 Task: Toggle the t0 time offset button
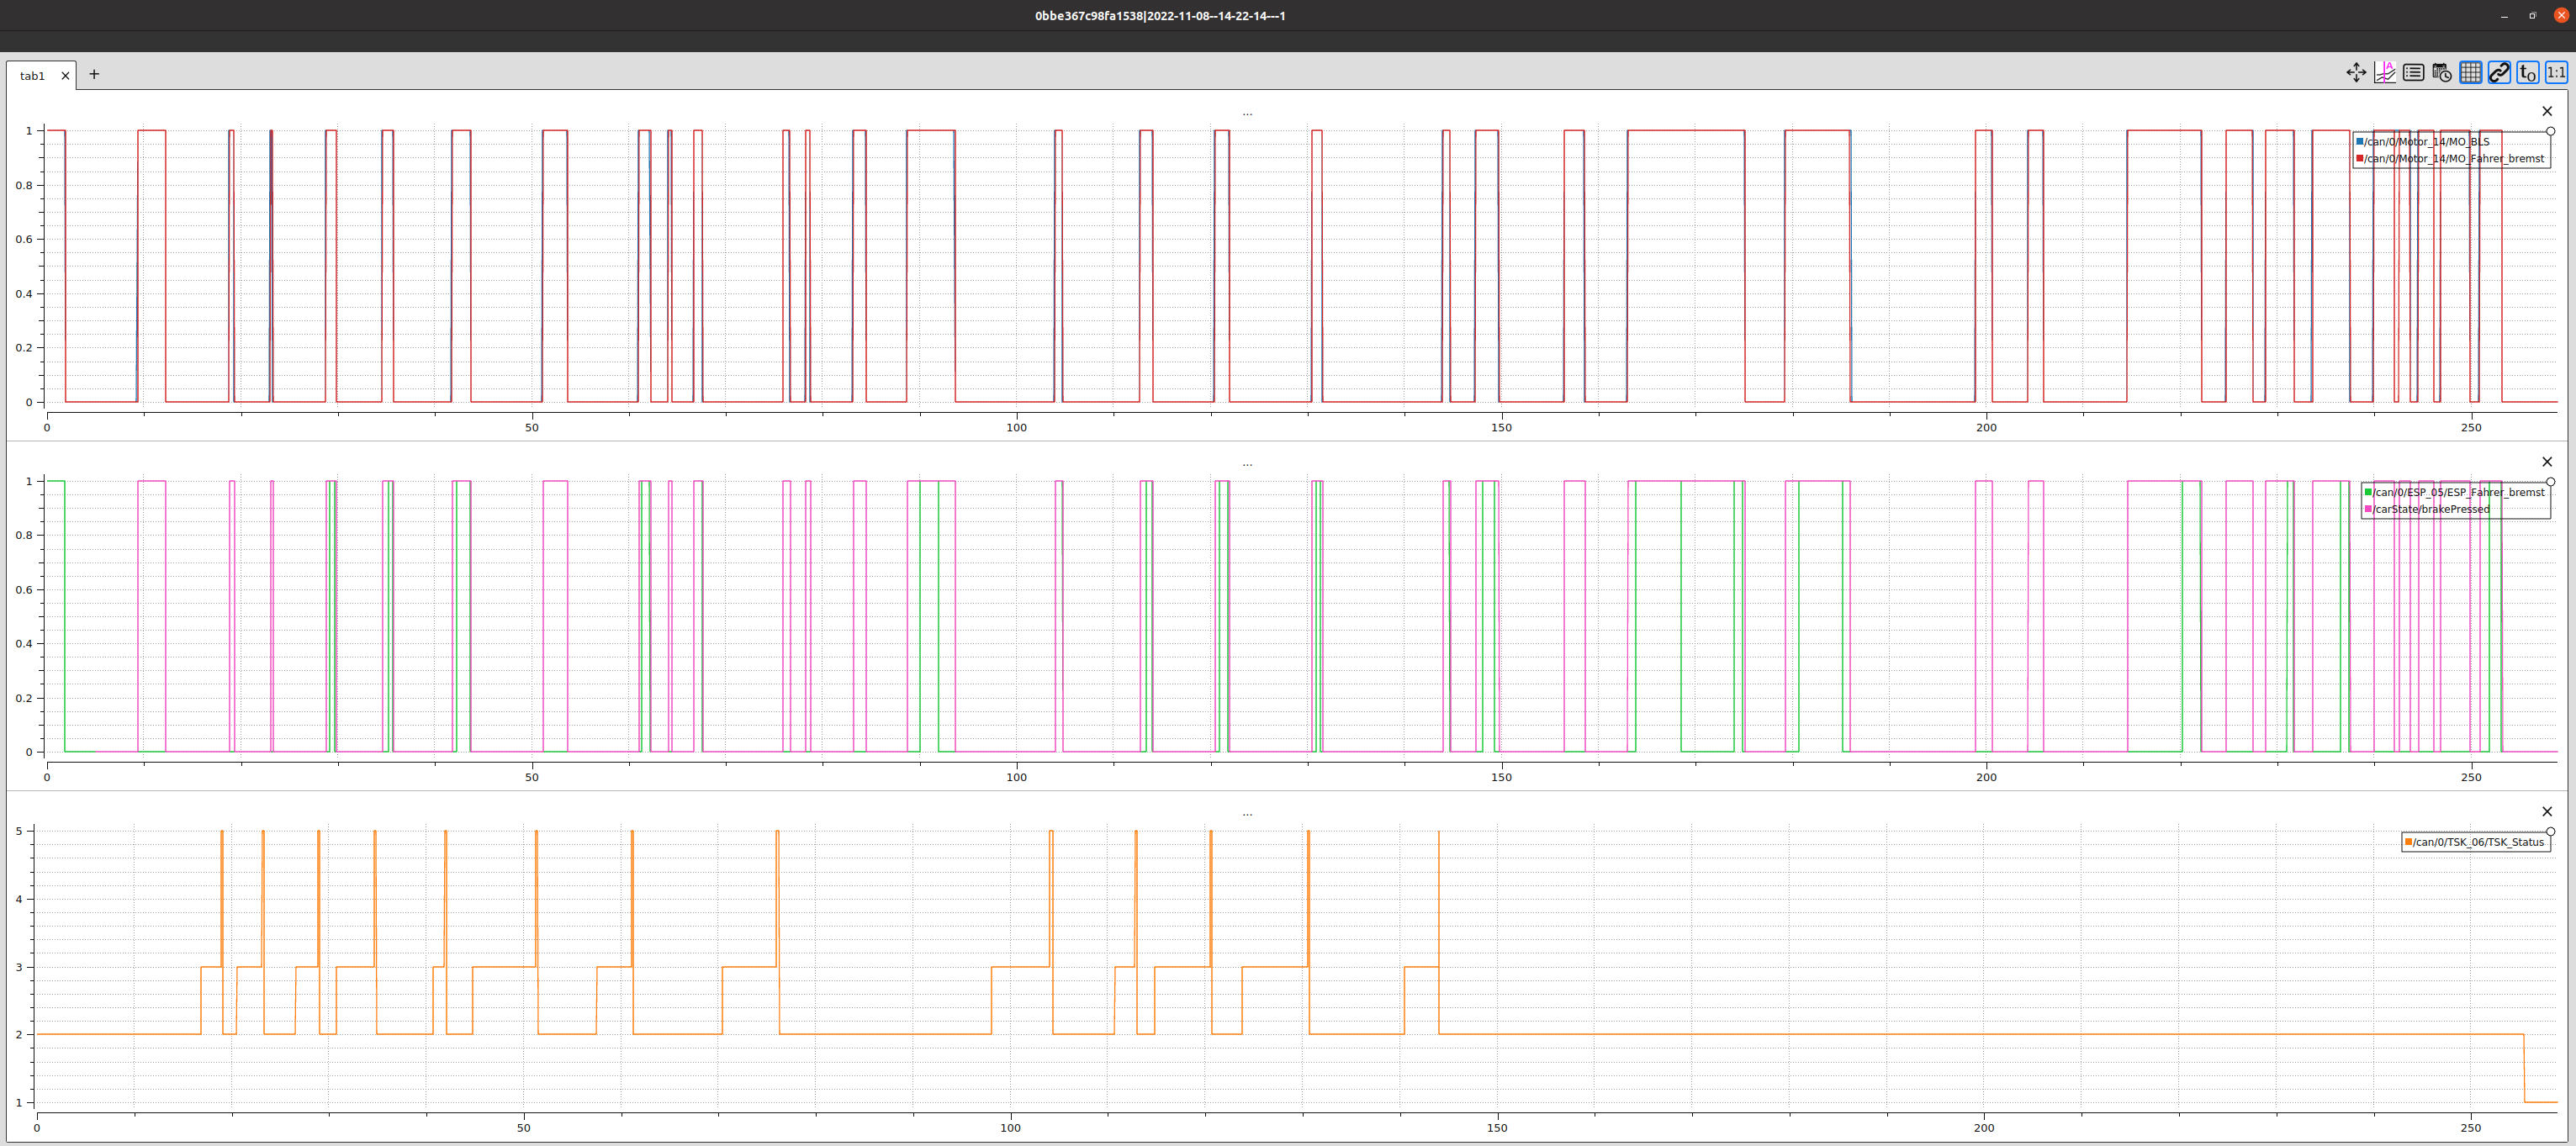click(2528, 73)
